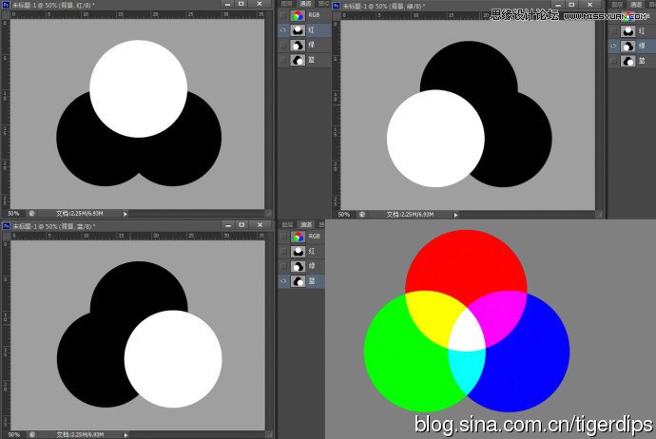The height and width of the screenshot is (439, 656).
Task: Close the red channel document window
Action: (x=260, y=4)
